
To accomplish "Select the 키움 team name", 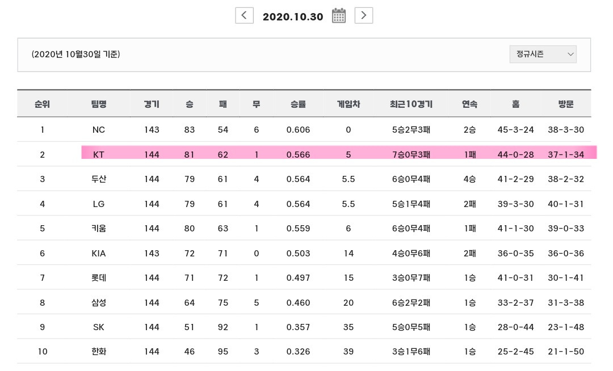I will pos(99,229).
